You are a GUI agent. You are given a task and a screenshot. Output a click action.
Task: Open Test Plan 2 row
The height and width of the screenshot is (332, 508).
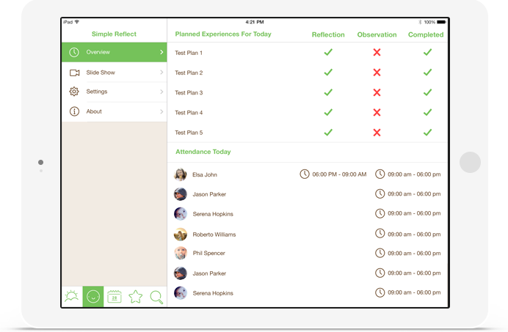point(189,73)
